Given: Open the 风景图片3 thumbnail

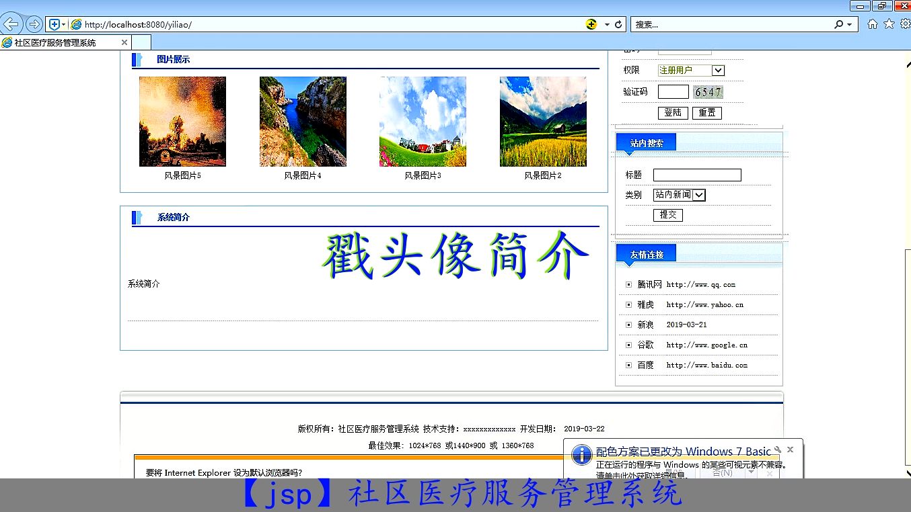Looking at the screenshot, I should point(423,122).
